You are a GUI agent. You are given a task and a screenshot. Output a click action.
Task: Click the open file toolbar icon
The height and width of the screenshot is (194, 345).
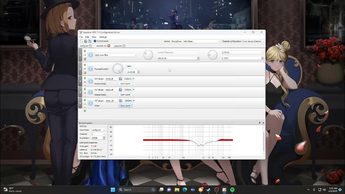tap(86, 41)
